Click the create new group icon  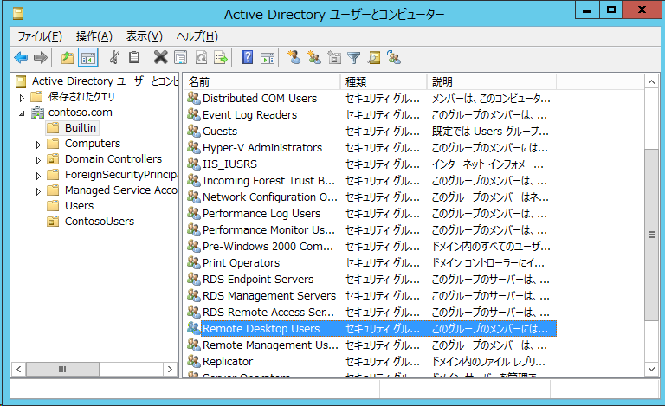313,58
